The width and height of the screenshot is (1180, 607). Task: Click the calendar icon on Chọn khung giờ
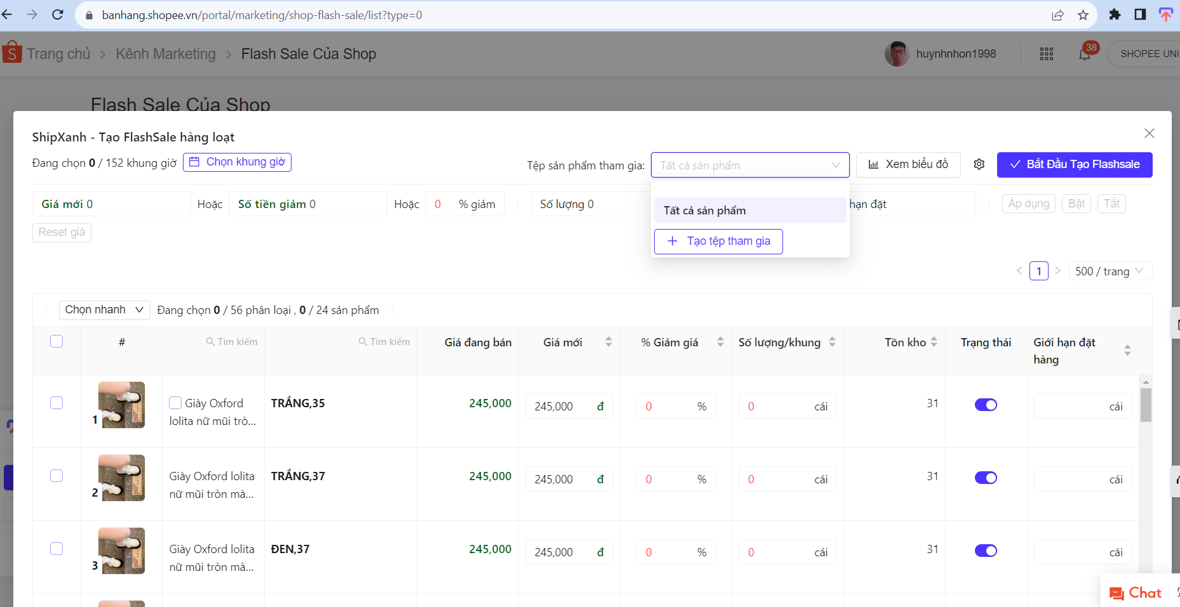pyautogui.click(x=194, y=162)
